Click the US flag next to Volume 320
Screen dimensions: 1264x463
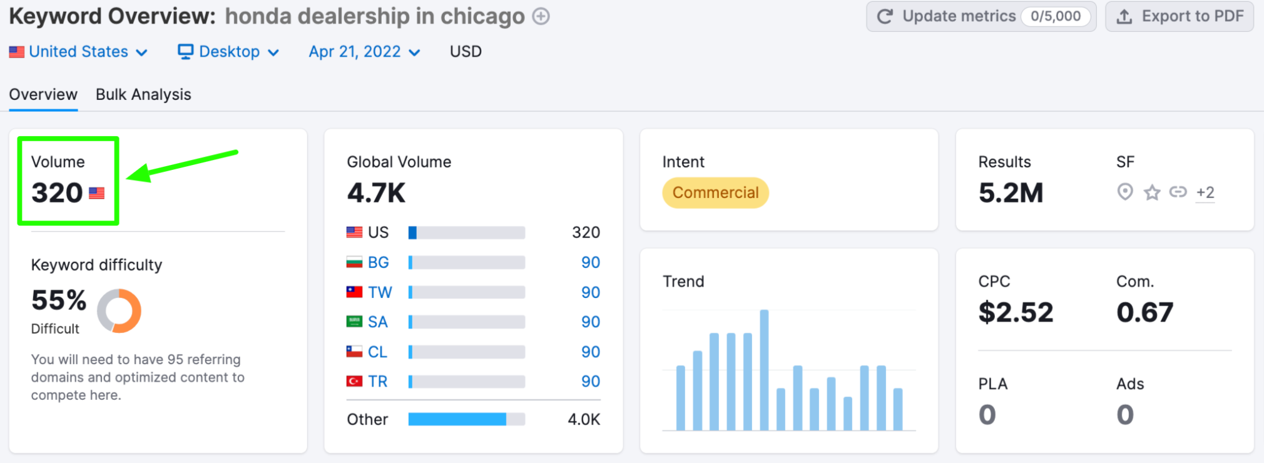96,193
